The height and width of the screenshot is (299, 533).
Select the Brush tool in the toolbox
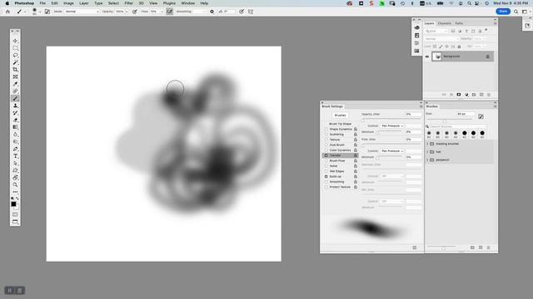point(15,98)
